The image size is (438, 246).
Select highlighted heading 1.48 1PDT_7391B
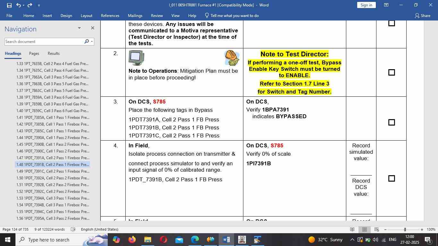pos(52,165)
